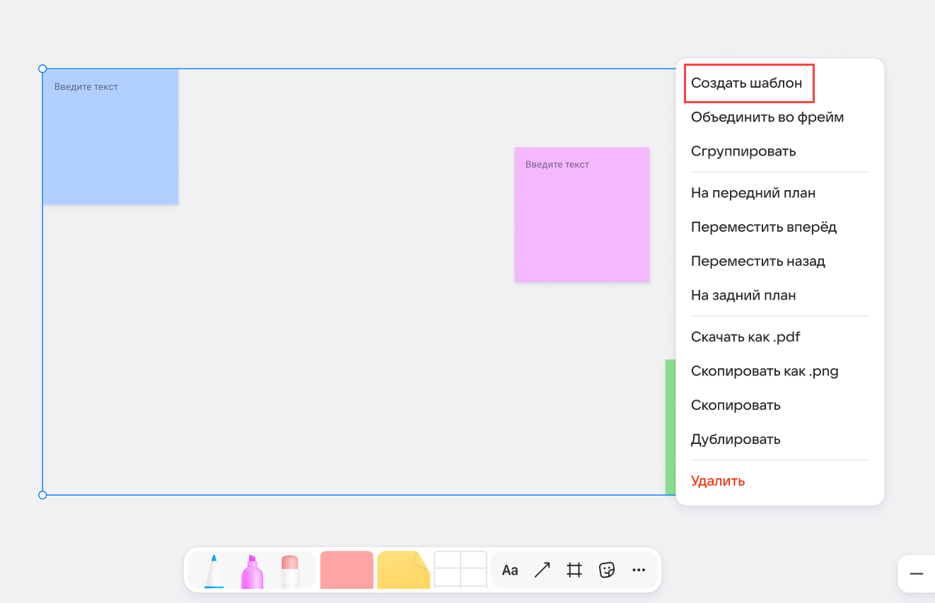
Task: Click the red Удалить option
Action: tap(717, 481)
